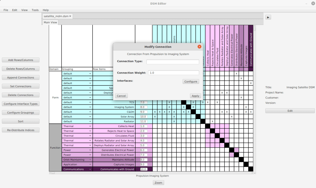The image size is (316, 188).
Task: Open grouping dropdown for Generates Electrical Power
Action: point(77,150)
